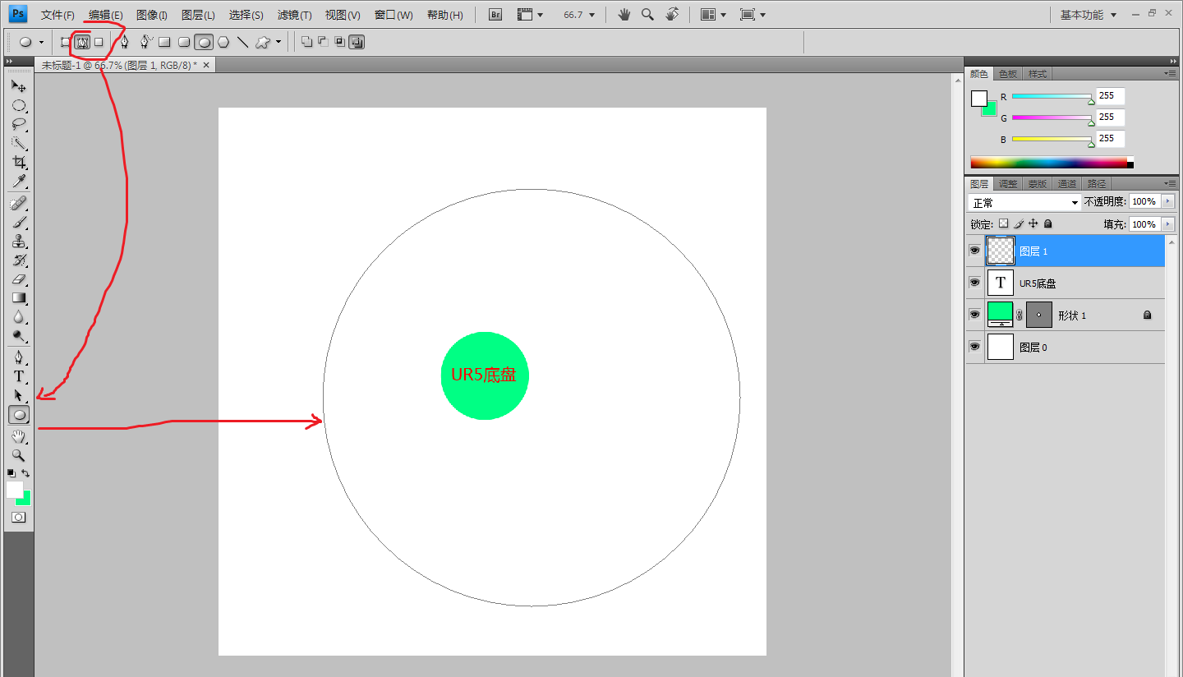Select the Blur tool
The height and width of the screenshot is (677, 1183).
pos(19,317)
